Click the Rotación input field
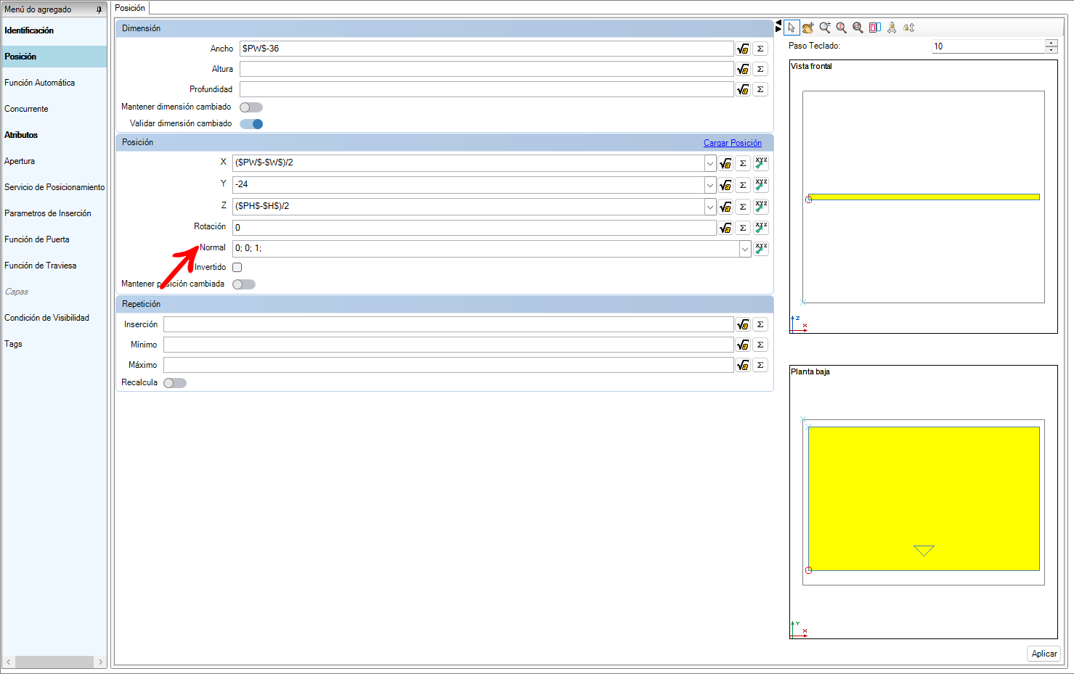 [474, 228]
